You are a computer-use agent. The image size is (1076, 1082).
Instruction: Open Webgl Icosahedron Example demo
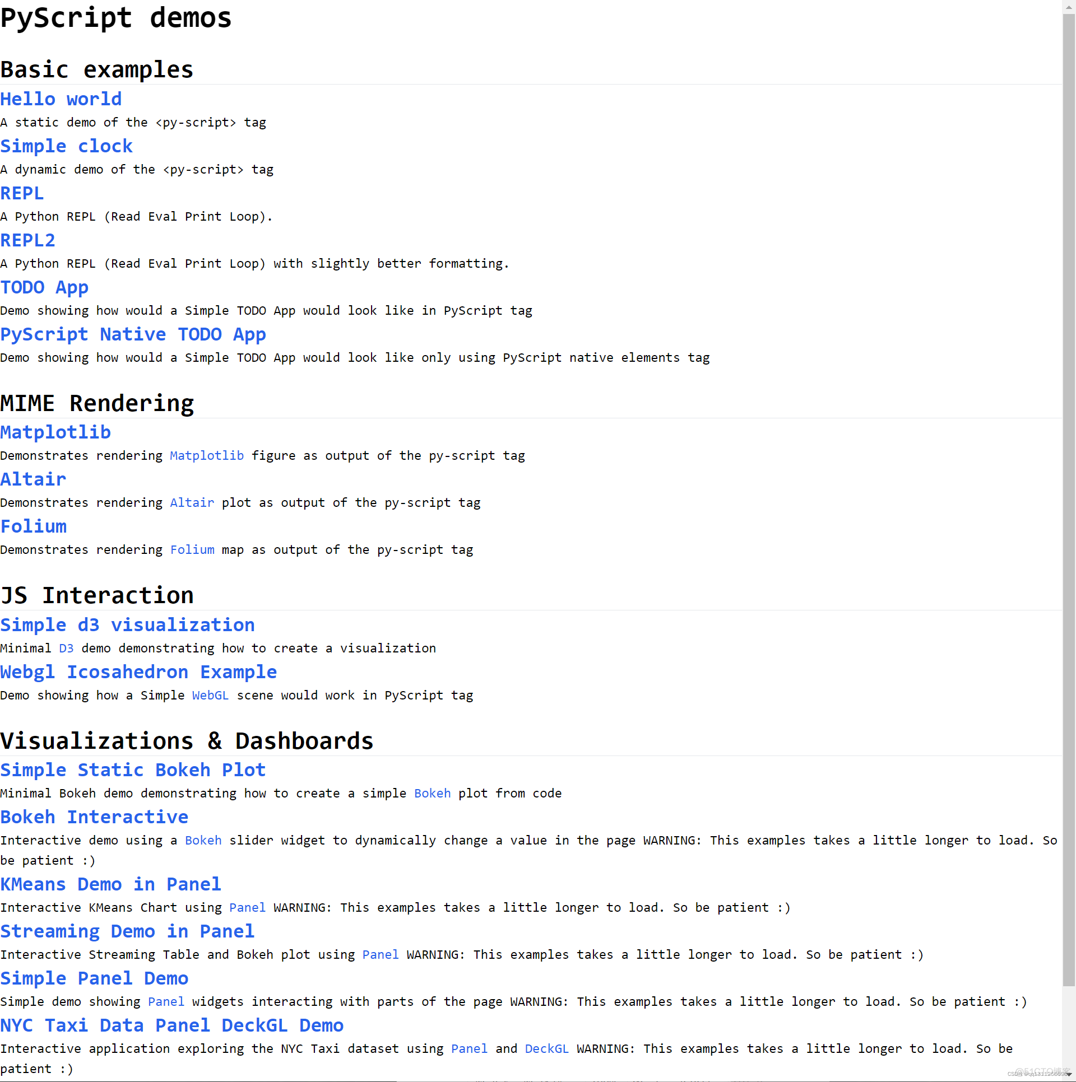138,672
